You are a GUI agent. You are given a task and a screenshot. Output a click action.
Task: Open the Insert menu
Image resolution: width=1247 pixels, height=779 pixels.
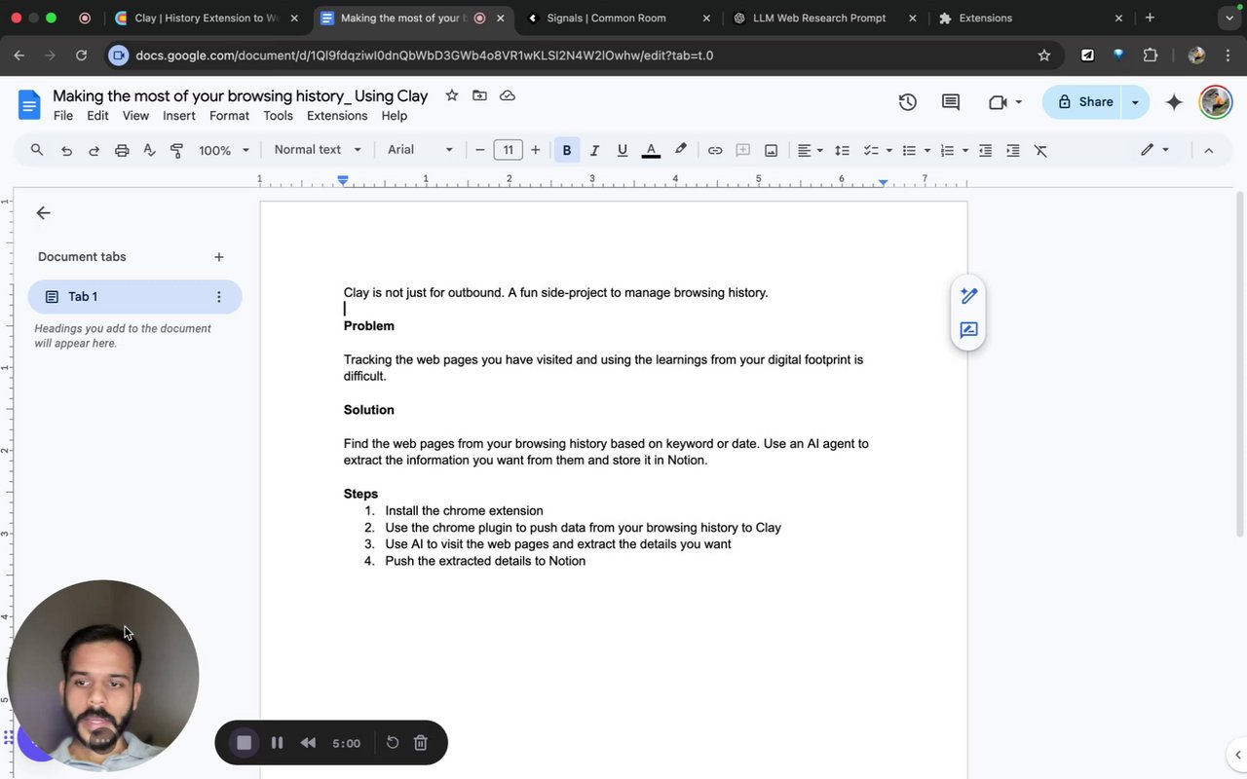[179, 116]
